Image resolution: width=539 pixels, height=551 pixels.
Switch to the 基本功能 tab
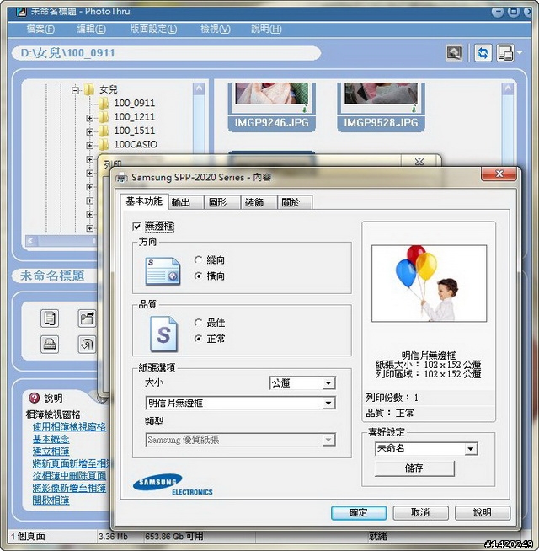144,201
